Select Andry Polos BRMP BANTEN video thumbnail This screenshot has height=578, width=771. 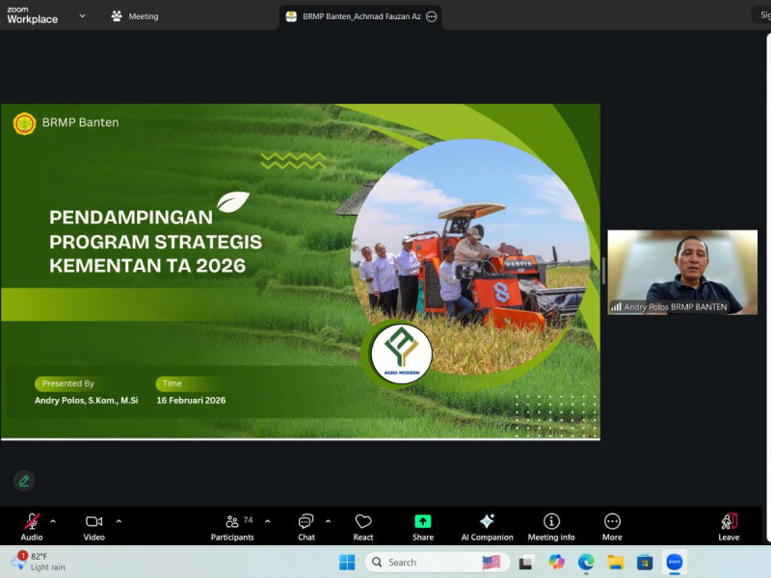[x=682, y=272]
